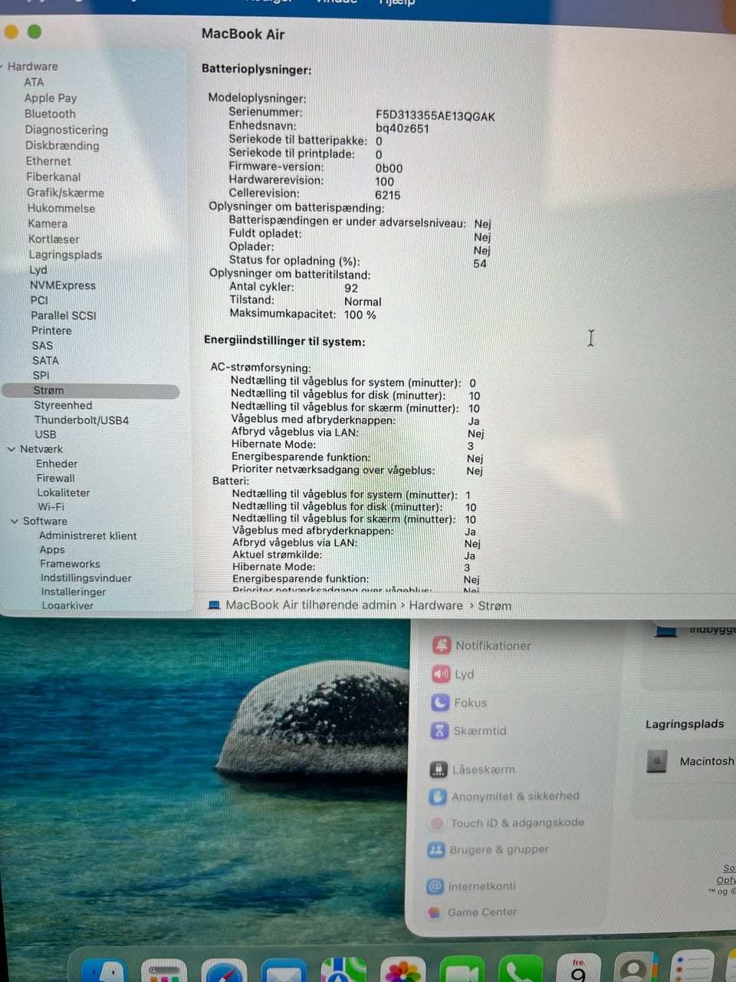Select ATA in the Hardware list
The height and width of the screenshot is (982, 736).
click(x=34, y=82)
